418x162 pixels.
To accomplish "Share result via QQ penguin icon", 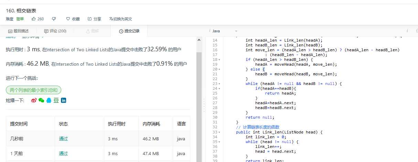I will pyautogui.click(x=49, y=100).
